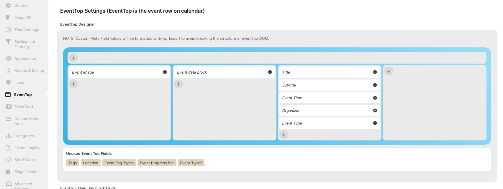
Task: Click the Sorting and Filtering funnel icon
Action: point(8,42)
